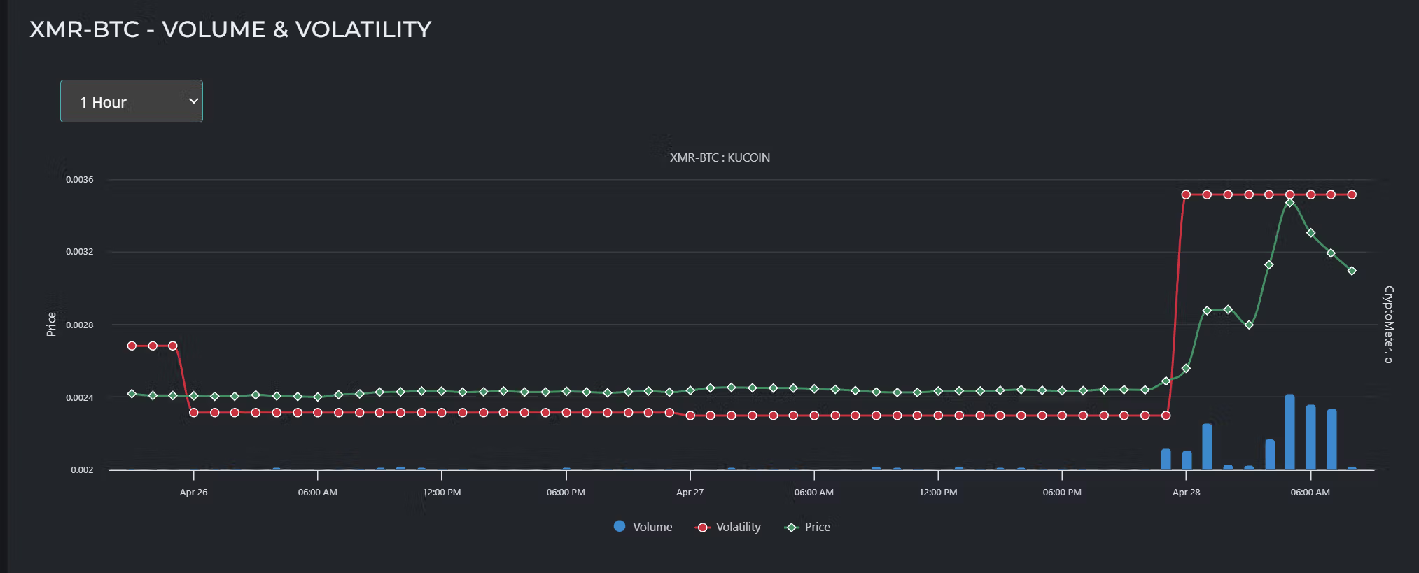Click the XMR-BTC : KUCOIN chart title

720,157
